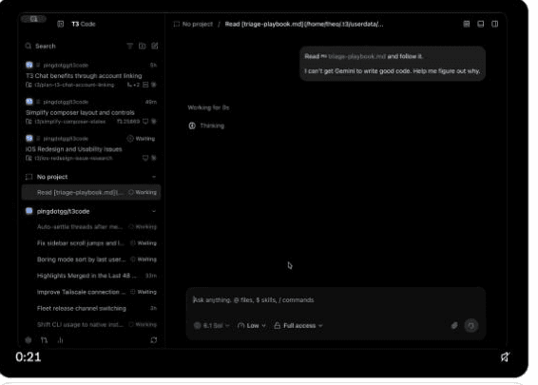Open the Read [triage-playbook.md] thread in sidebar

[x=91, y=192]
